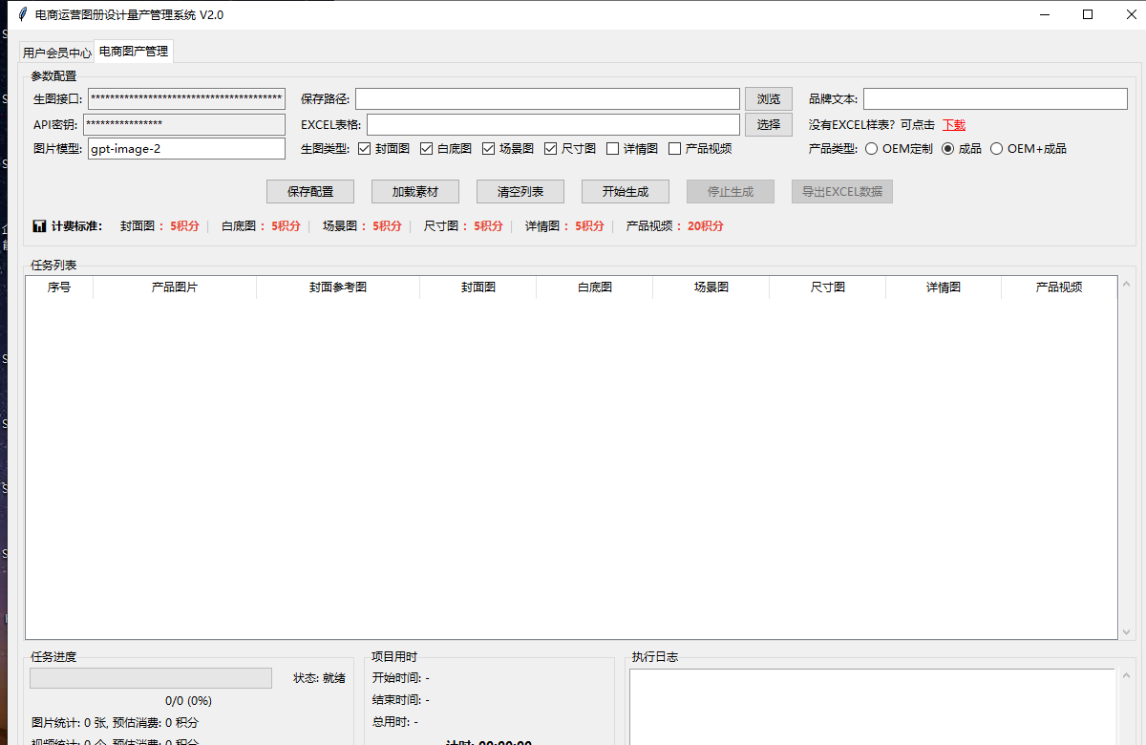Click the 状态: 就绪 status text
1146x745 pixels.
click(x=319, y=678)
